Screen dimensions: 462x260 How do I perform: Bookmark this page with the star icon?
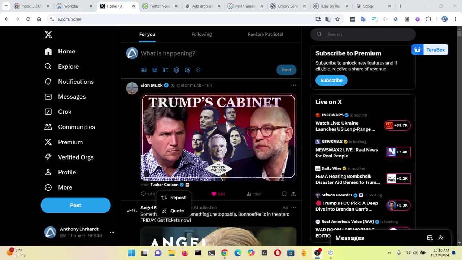coord(337,19)
